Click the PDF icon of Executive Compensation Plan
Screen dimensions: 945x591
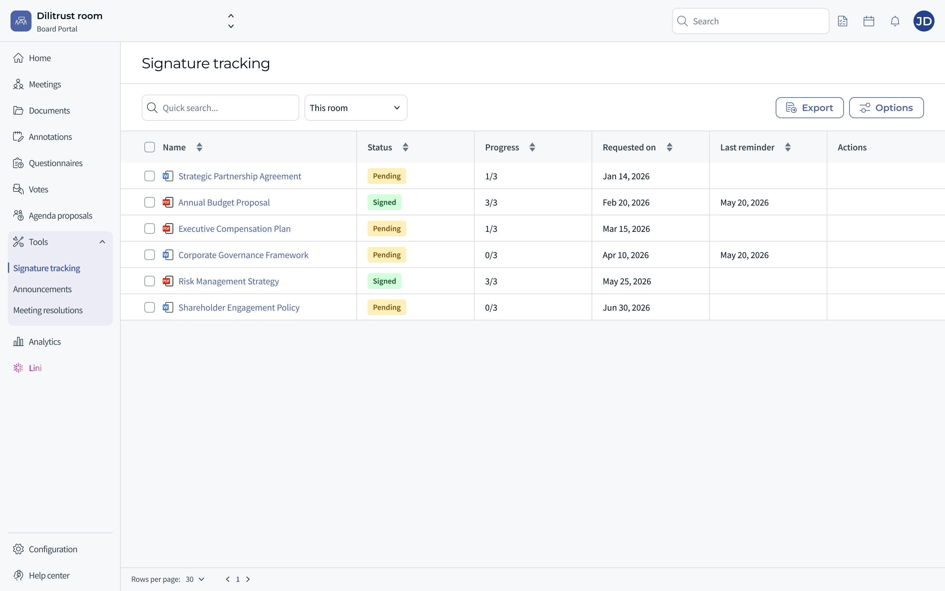168,228
